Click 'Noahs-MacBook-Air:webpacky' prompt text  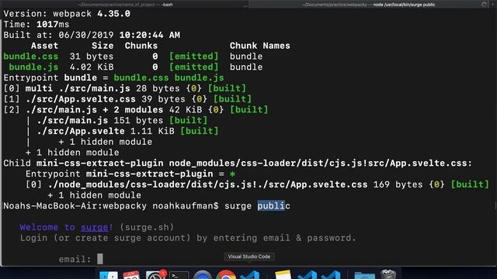pyautogui.click(x=75, y=206)
